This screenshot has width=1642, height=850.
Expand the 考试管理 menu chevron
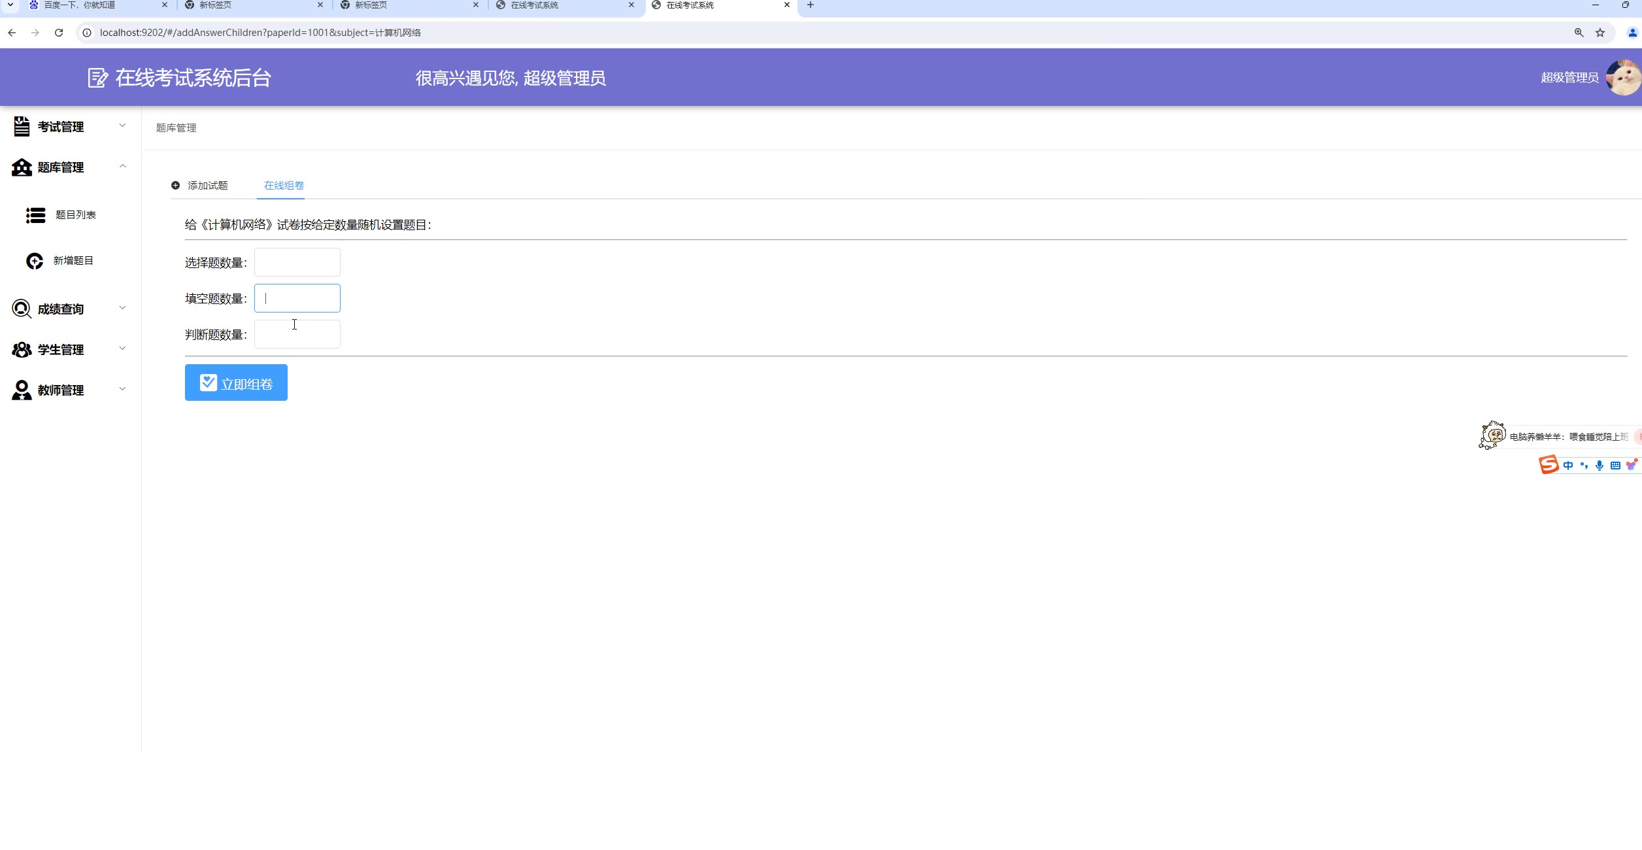pyautogui.click(x=122, y=126)
